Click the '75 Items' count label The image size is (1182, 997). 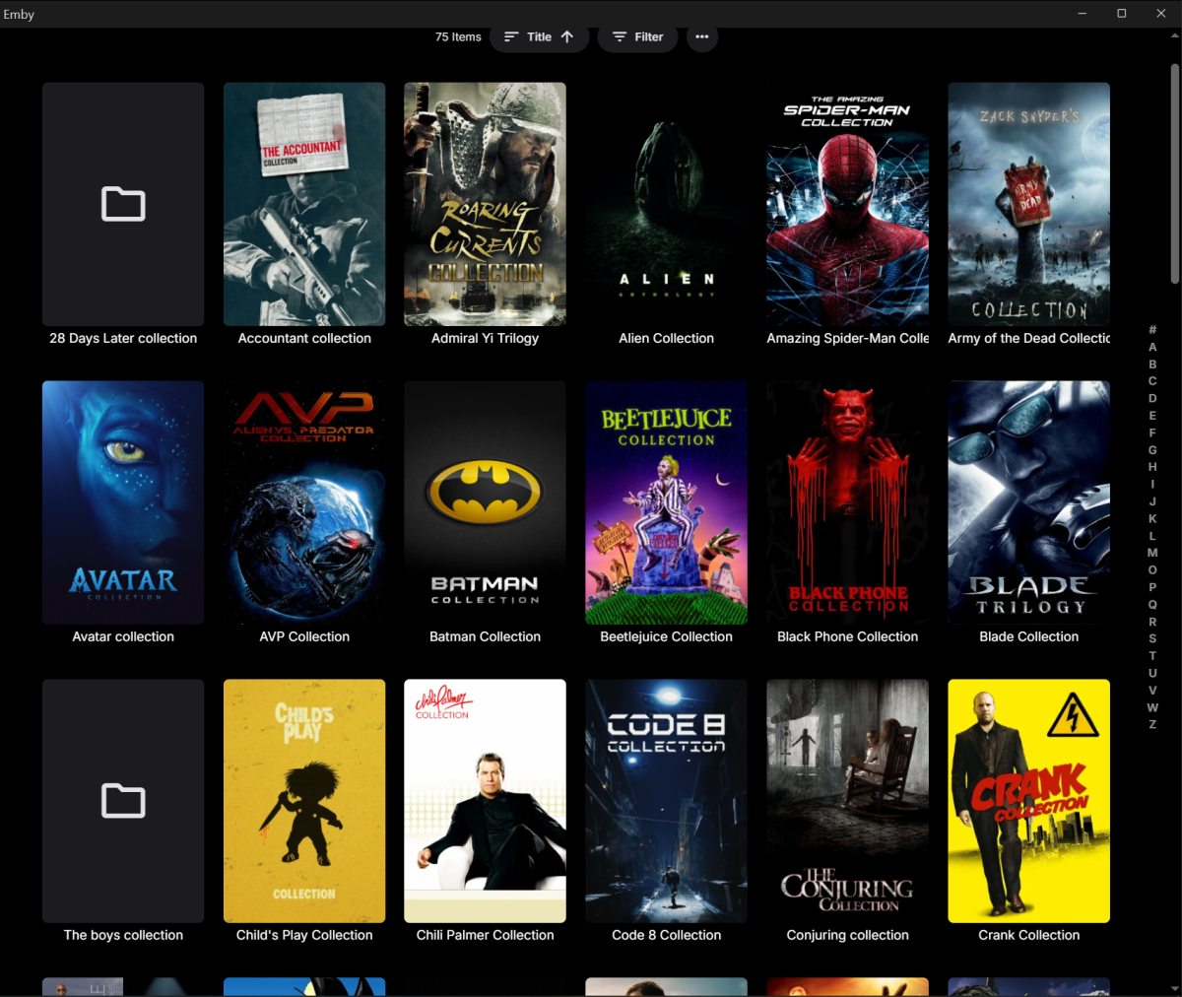click(x=458, y=36)
